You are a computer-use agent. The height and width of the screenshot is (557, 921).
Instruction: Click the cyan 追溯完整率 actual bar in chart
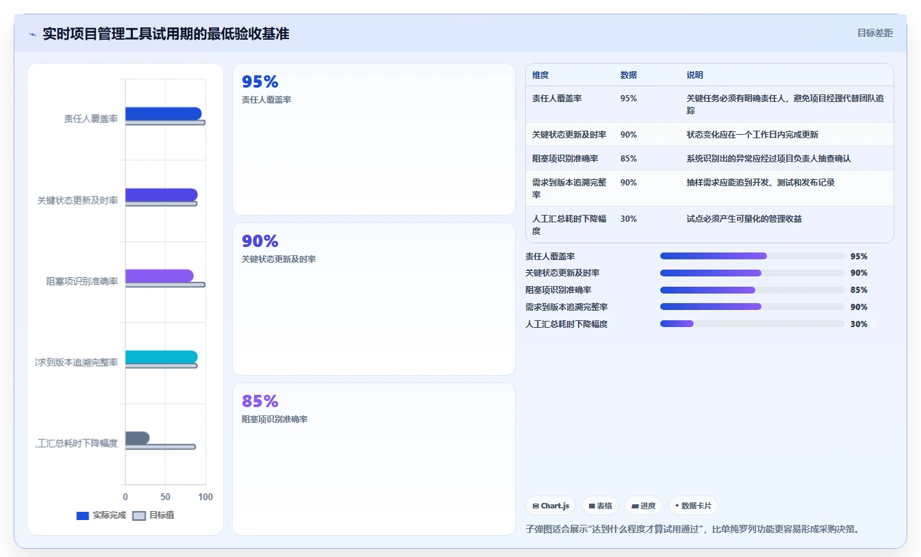pos(161,357)
